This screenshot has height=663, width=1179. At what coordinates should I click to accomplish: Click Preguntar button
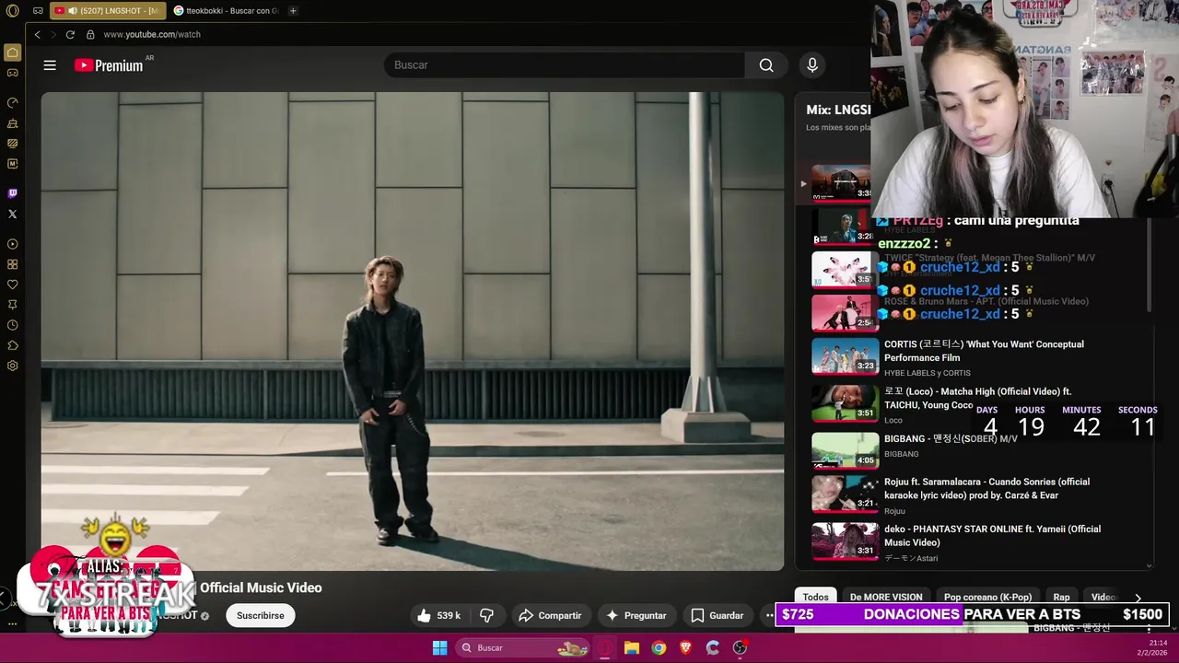tap(636, 615)
